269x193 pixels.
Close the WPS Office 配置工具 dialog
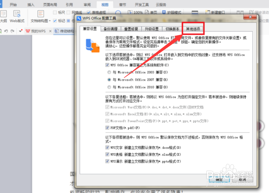250,17
